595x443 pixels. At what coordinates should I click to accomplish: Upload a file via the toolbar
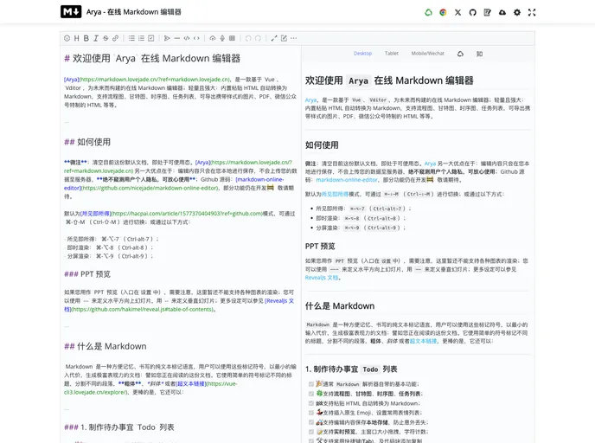pos(213,38)
